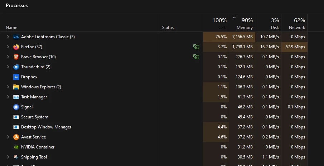The width and height of the screenshot is (324, 166).
Task: Click the 7,156.5 MB memory value
Action: (242, 37)
